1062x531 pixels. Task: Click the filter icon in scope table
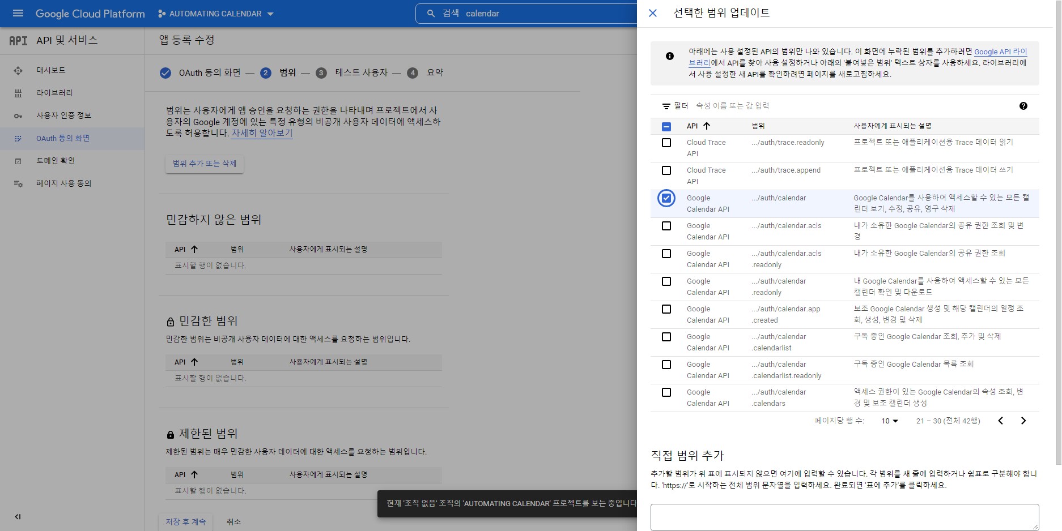pos(666,106)
